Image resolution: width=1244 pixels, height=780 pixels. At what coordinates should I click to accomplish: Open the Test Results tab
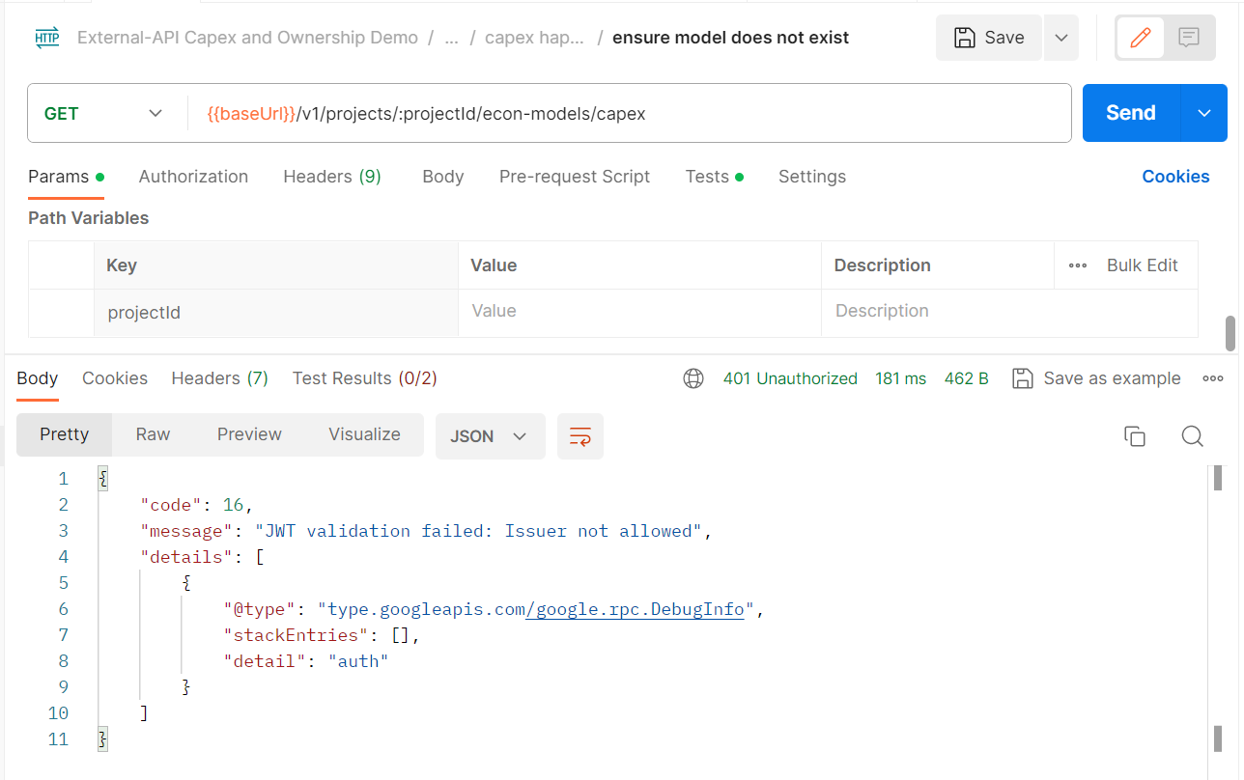(x=364, y=378)
